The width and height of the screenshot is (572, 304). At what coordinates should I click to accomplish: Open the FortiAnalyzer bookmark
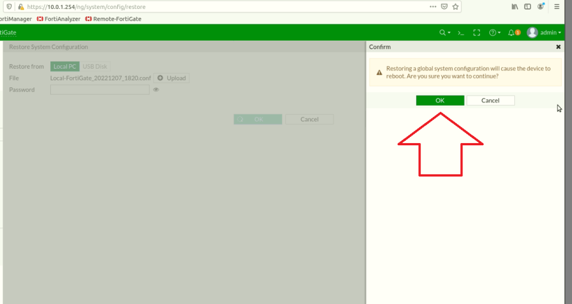click(59, 18)
